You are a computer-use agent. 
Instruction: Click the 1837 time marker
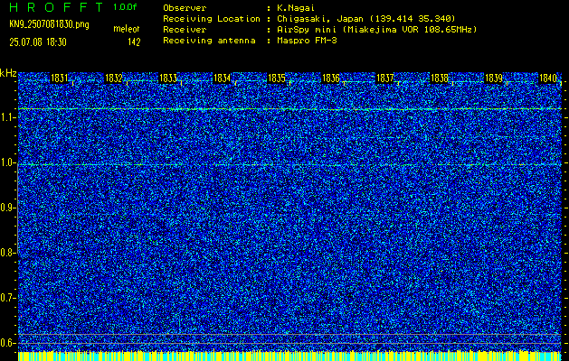[385, 78]
